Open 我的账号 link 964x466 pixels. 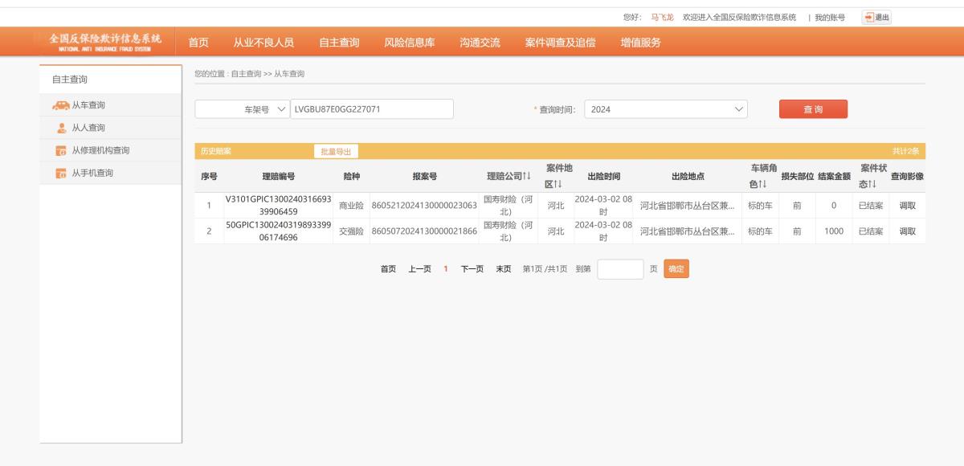(x=830, y=18)
